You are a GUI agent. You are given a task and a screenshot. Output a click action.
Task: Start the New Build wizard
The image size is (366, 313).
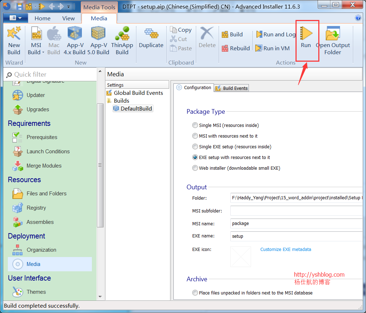(x=14, y=41)
